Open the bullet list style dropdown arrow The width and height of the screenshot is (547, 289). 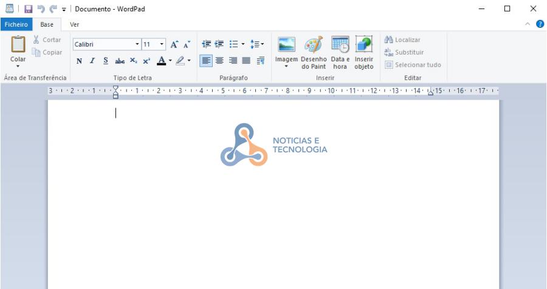(243, 44)
